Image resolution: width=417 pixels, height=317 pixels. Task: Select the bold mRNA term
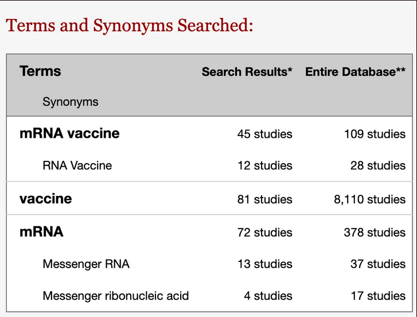41,232
